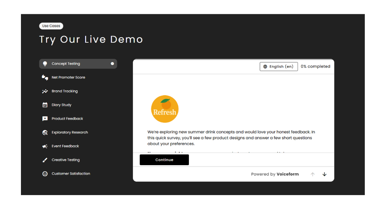Click the Diary Study calendar icon
This screenshot has height=209, width=384.
coord(45,104)
